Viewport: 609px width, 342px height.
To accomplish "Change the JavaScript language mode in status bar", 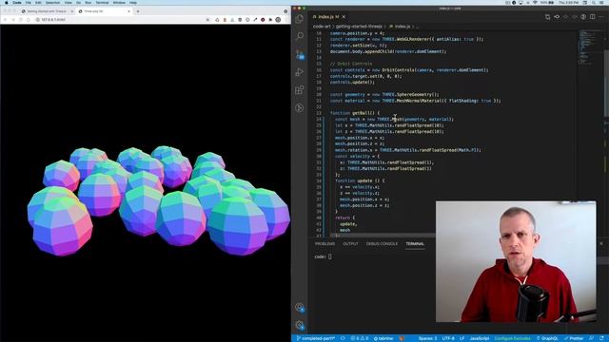I will 480,338.
